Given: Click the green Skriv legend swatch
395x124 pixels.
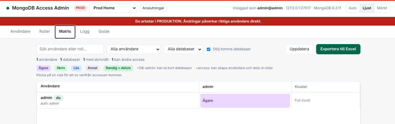Looking at the screenshot, I should [61, 68].
